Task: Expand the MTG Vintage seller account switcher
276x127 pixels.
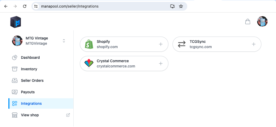Action: click(64, 41)
